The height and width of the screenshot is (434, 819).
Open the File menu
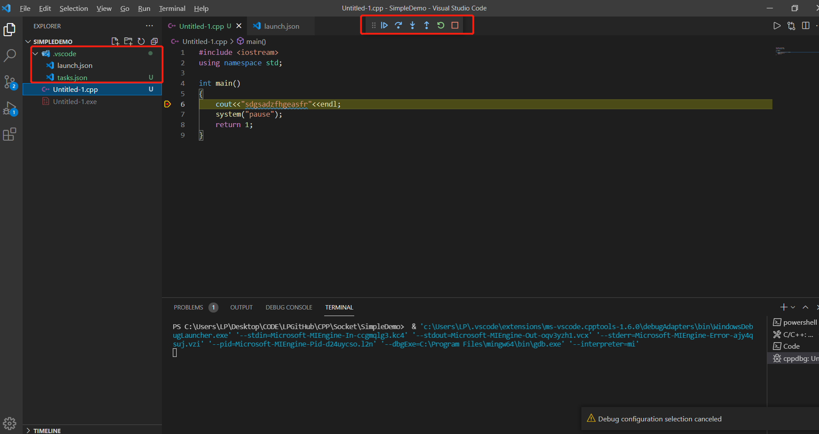(25, 8)
